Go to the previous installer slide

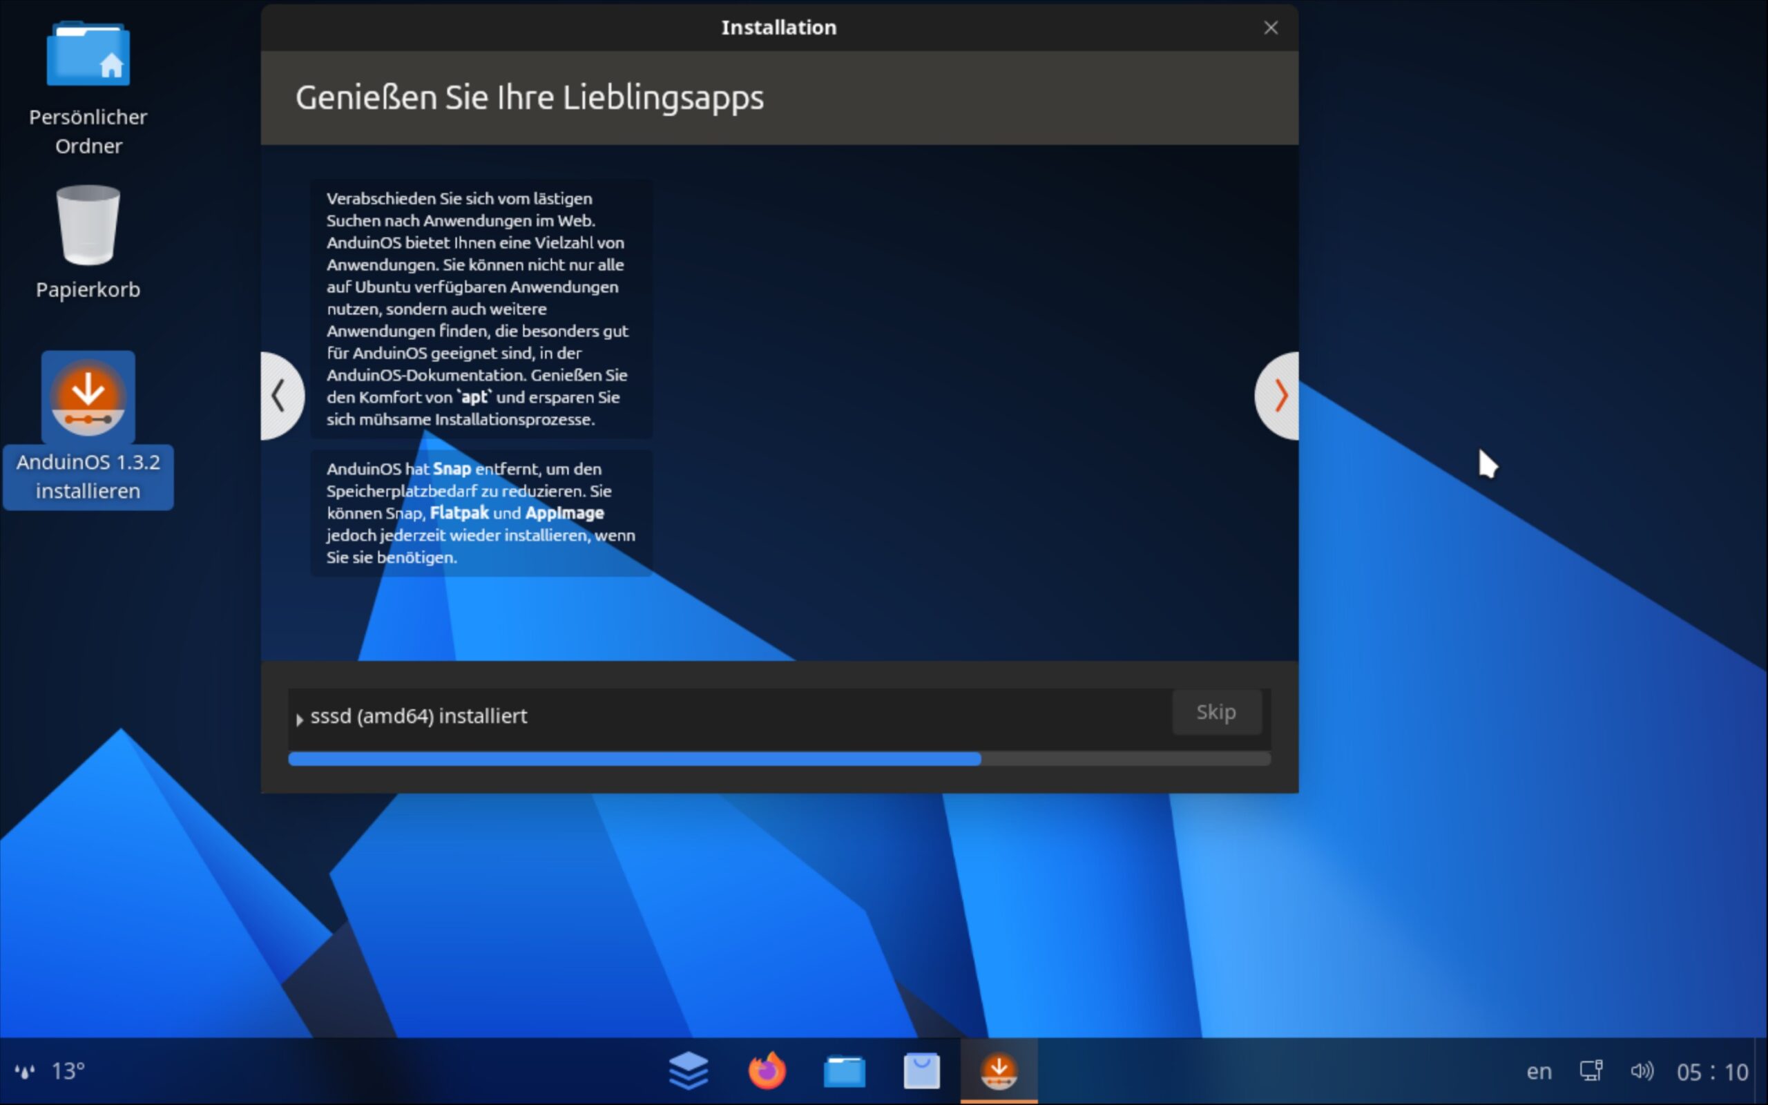coord(280,395)
